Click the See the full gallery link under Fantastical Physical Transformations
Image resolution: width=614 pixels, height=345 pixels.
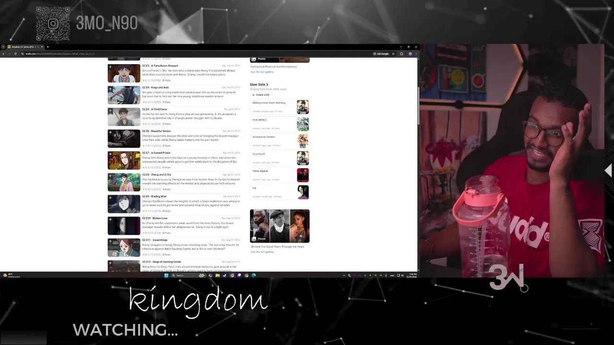[x=262, y=72]
